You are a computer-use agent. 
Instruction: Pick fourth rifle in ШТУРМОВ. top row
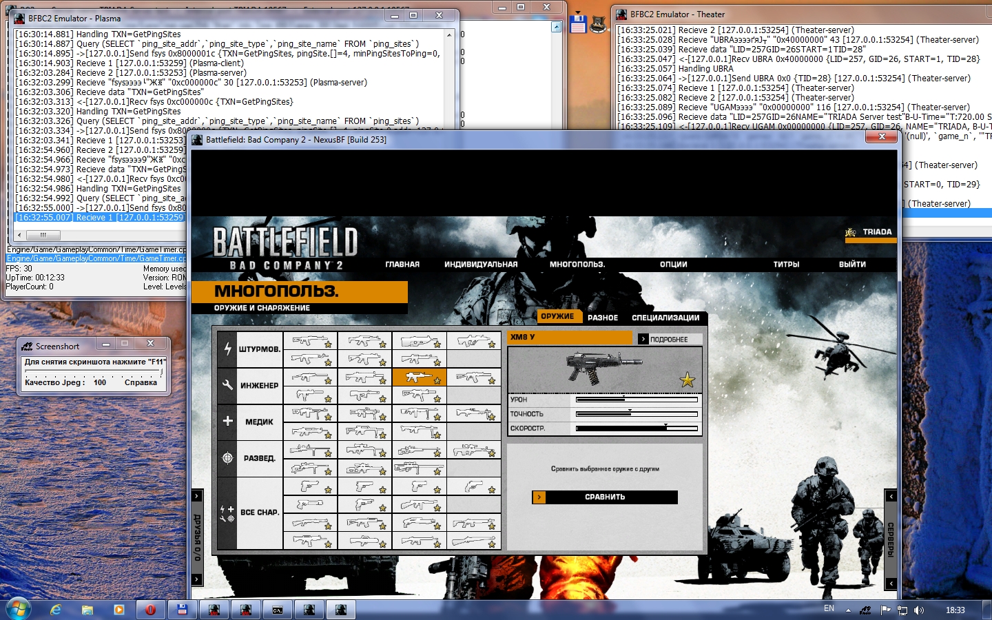click(474, 341)
